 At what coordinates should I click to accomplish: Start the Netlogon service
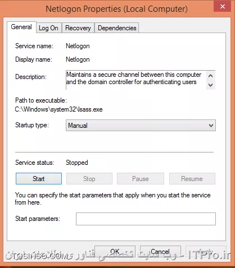(39, 179)
